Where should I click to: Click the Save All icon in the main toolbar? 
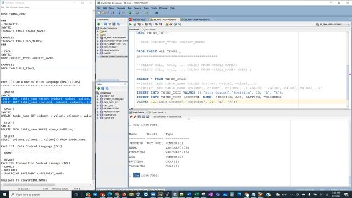point(112,13)
